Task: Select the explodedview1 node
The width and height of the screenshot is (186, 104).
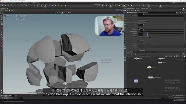Action: click(136, 81)
